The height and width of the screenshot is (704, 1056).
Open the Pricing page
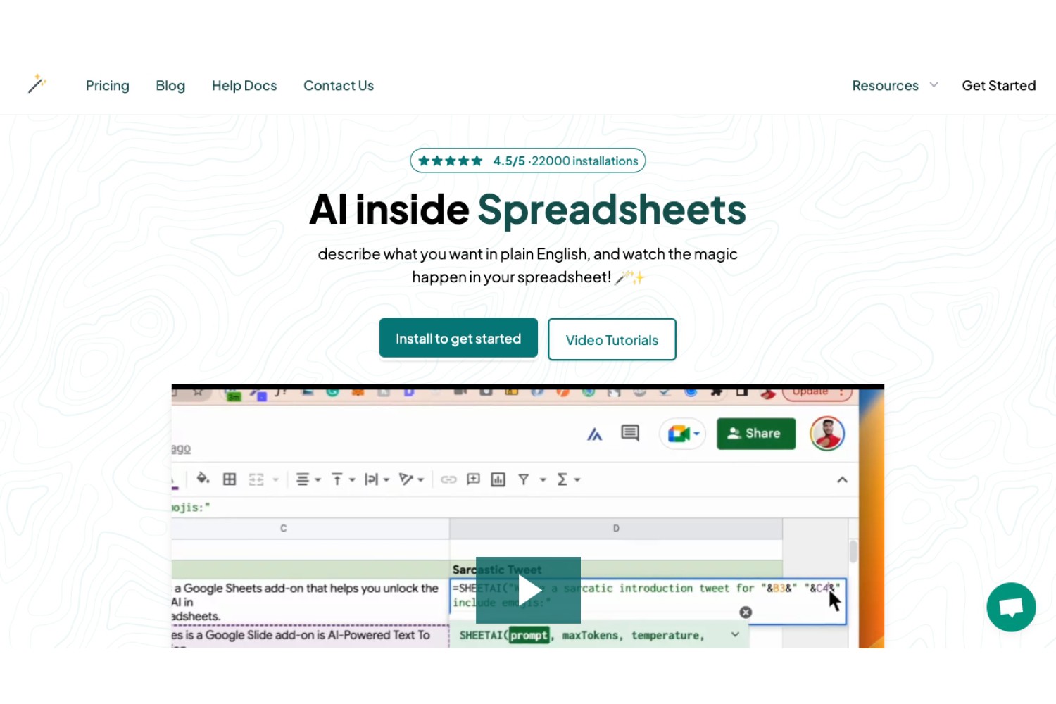pos(108,86)
